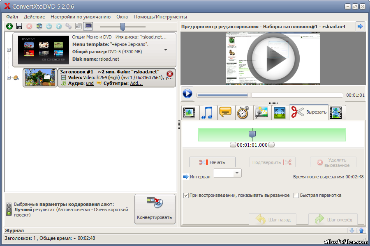This screenshot has height=246, width=370.
Task: Open the Окна menu
Action: coord(122,17)
